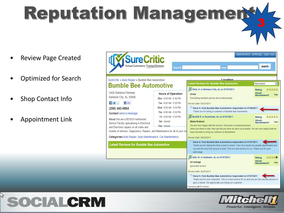Open the Most Recent sort dropdown
Viewport: 284px width, 213px height.
pos(265,84)
